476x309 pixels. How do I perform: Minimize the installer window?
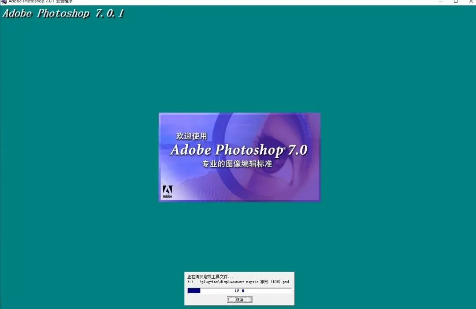440,1
